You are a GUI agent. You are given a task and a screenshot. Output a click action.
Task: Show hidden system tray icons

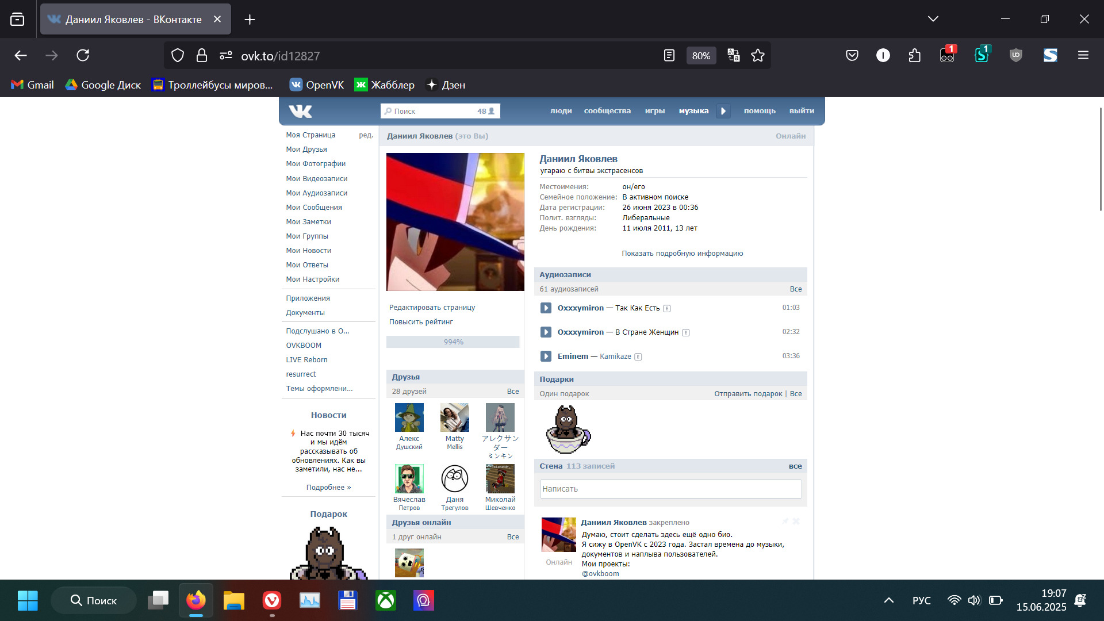(888, 600)
